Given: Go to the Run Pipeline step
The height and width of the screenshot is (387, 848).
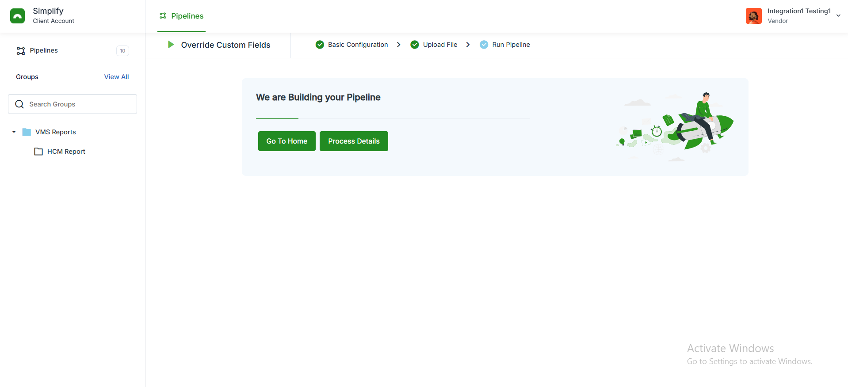Looking at the screenshot, I should [511, 45].
